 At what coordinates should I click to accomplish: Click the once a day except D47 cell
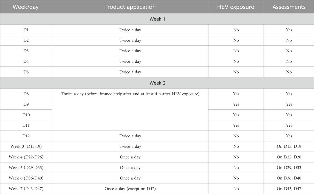point(130,189)
